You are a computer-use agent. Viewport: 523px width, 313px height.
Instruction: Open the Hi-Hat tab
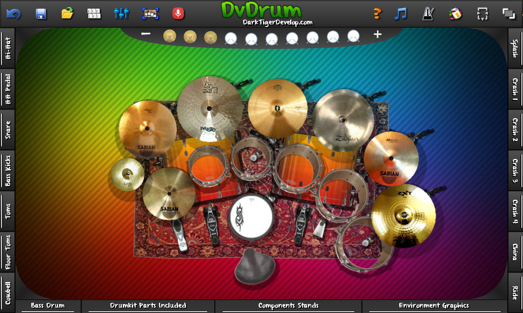tap(7, 48)
